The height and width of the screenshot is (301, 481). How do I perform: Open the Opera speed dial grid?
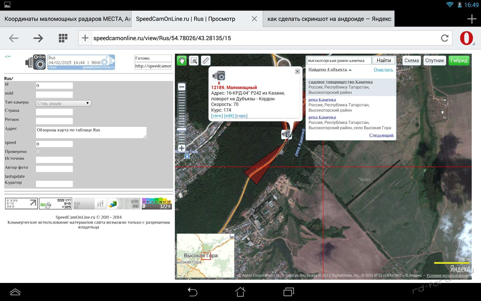point(63,38)
